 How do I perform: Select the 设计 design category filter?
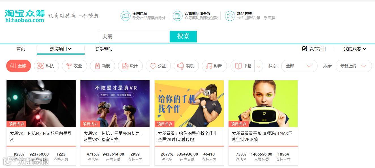pos(130,66)
